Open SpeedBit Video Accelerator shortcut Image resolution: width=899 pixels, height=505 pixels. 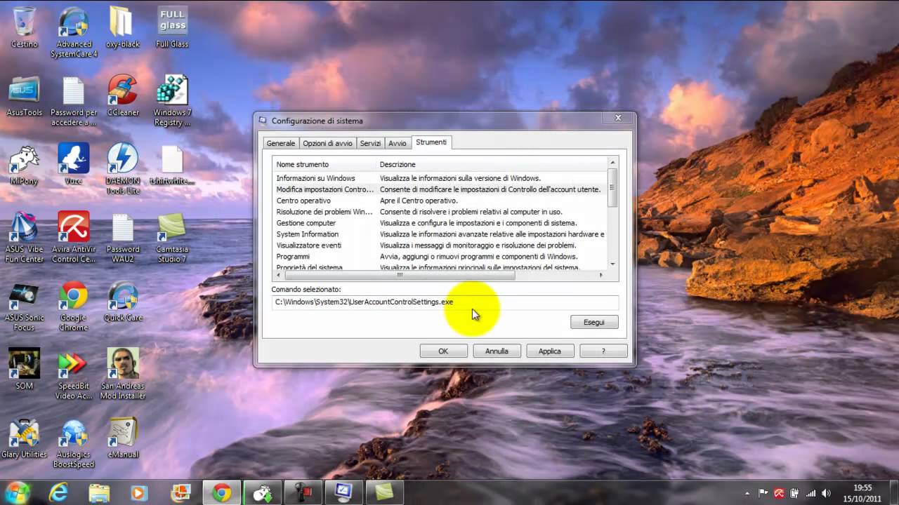(74, 375)
